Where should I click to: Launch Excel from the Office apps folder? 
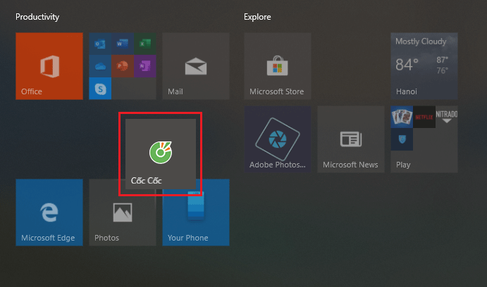144,44
